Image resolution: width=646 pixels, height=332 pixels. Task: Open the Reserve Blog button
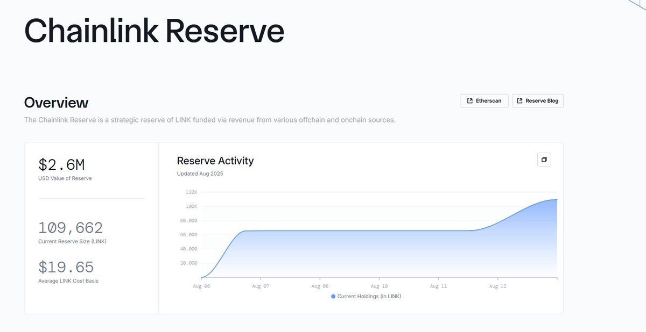(537, 101)
